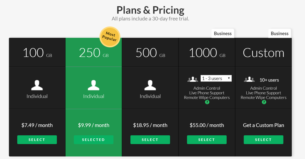Click the Most Popular badge
The width and height of the screenshot is (305, 159).
(110, 37)
